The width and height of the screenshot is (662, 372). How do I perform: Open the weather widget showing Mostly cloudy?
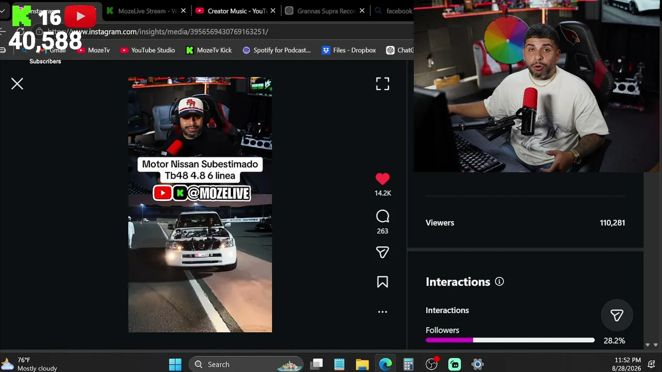(30, 364)
